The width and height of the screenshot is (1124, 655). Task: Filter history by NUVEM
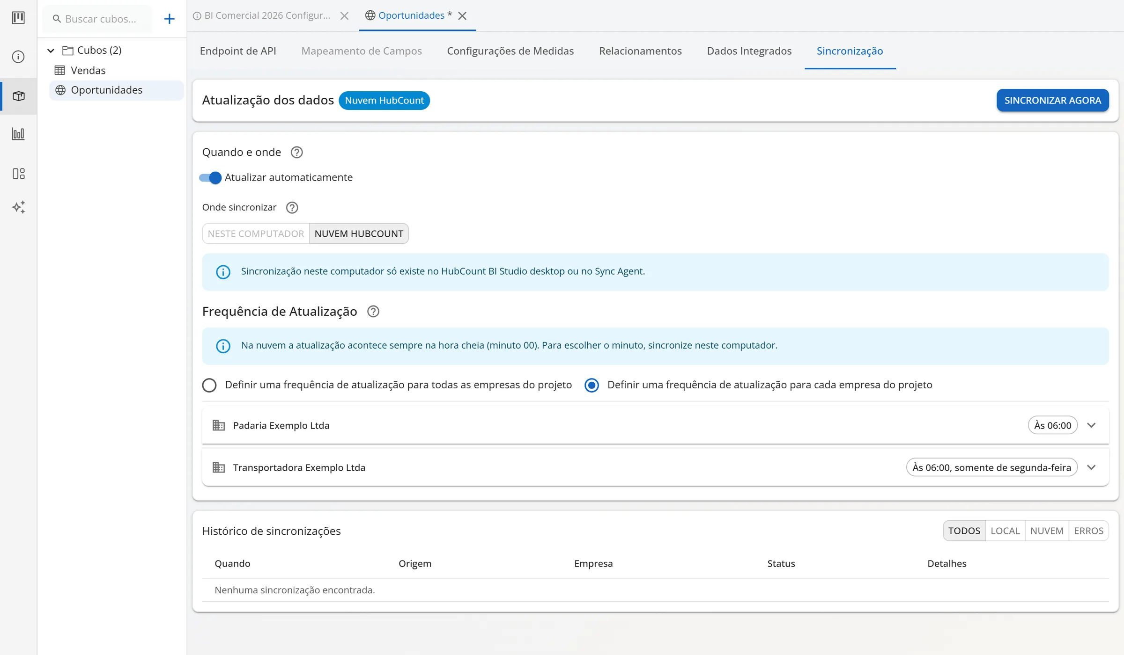[x=1047, y=531]
